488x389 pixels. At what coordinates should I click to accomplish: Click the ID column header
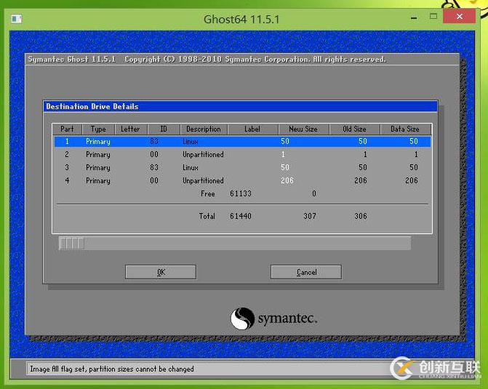[164, 129]
